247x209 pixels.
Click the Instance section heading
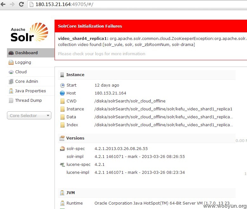(75, 75)
